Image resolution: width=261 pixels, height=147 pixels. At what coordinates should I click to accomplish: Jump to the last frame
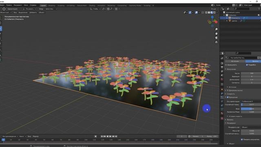116,136
